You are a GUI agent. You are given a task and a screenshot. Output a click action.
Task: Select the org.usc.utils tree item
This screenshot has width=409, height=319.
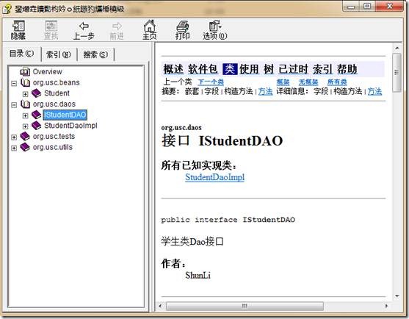tap(53, 147)
